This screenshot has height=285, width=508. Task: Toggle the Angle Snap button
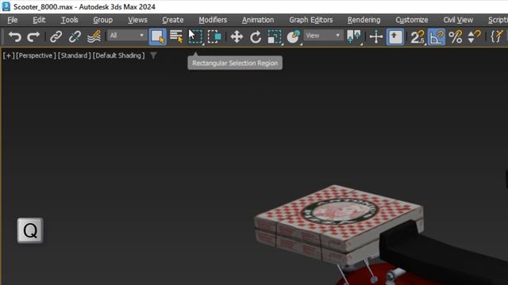[x=437, y=36]
